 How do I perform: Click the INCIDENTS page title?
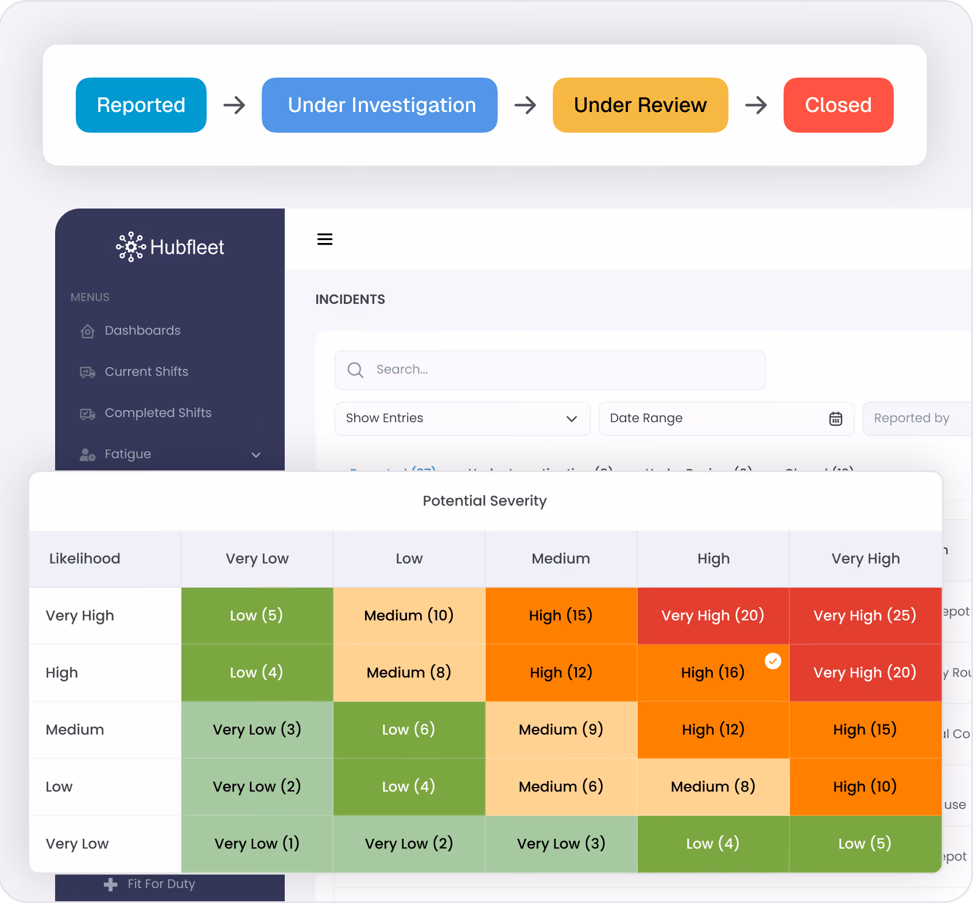350,299
